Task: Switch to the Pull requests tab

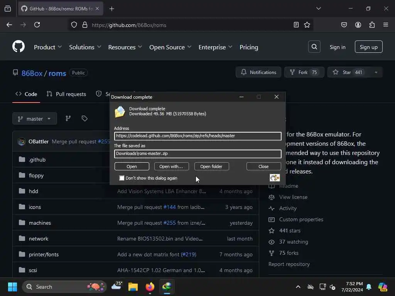Action: click(66, 94)
